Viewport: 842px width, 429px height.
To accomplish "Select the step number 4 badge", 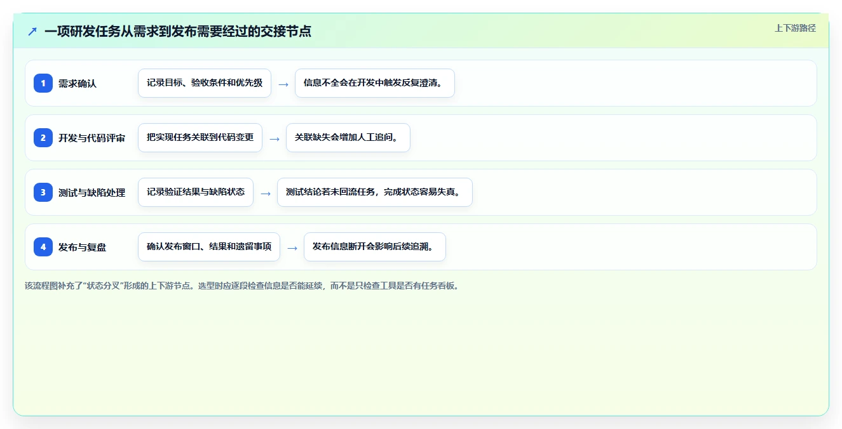I will click(43, 247).
